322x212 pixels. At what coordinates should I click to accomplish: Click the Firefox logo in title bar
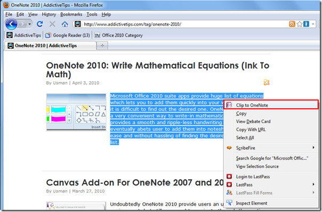tap(6, 5)
